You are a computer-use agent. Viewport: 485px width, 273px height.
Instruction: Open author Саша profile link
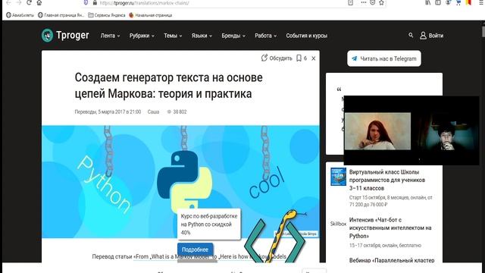click(153, 111)
